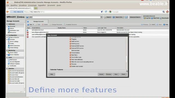Focus the browser address bar

click(62, 12)
